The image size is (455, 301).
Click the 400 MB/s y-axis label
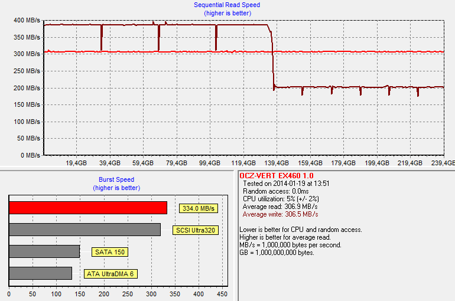click(26, 21)
